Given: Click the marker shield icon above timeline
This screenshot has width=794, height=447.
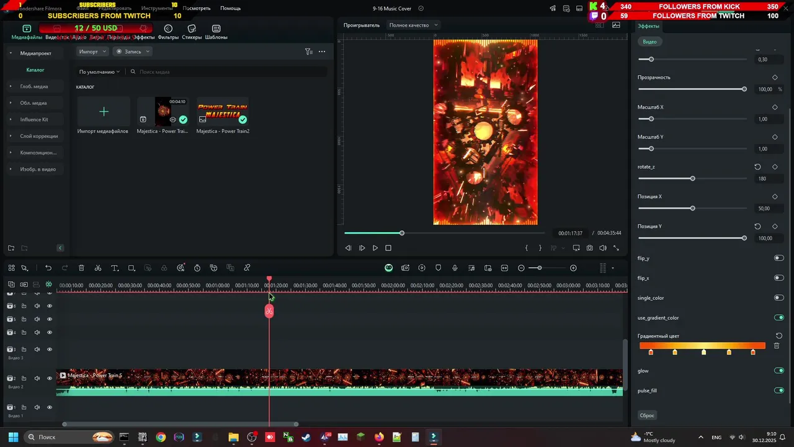Looking at the screenshot, I should click(439, 268).
